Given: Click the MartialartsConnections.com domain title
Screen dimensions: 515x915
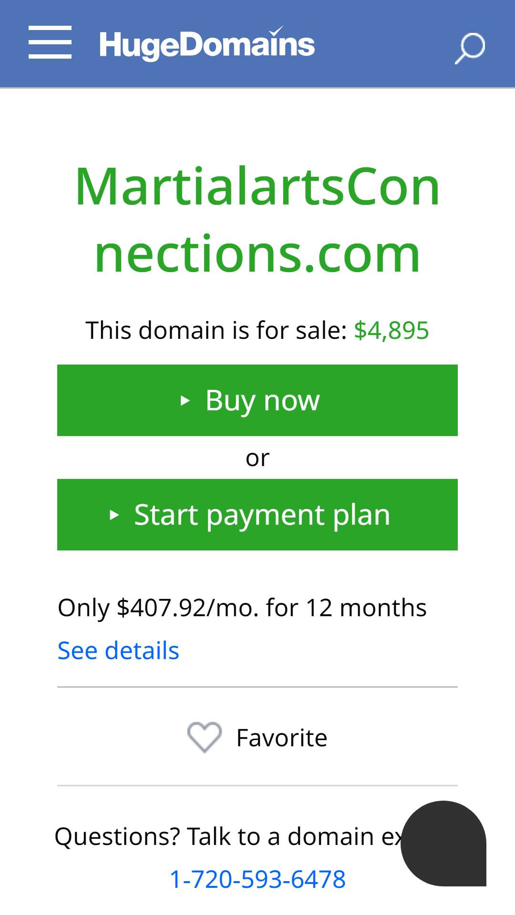Looking at the screenshot, I should tap(257, 220).
